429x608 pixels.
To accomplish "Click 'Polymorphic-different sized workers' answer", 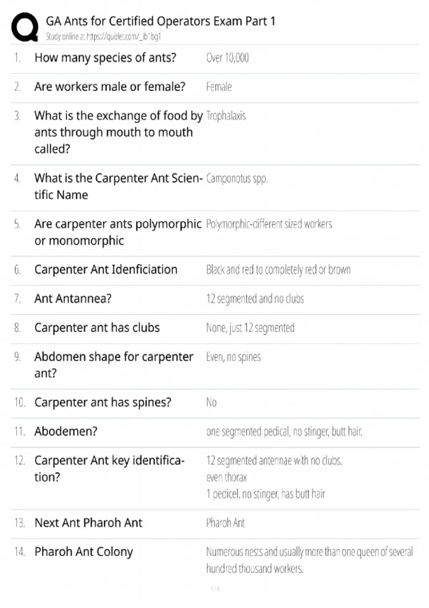I will [269, 224].
